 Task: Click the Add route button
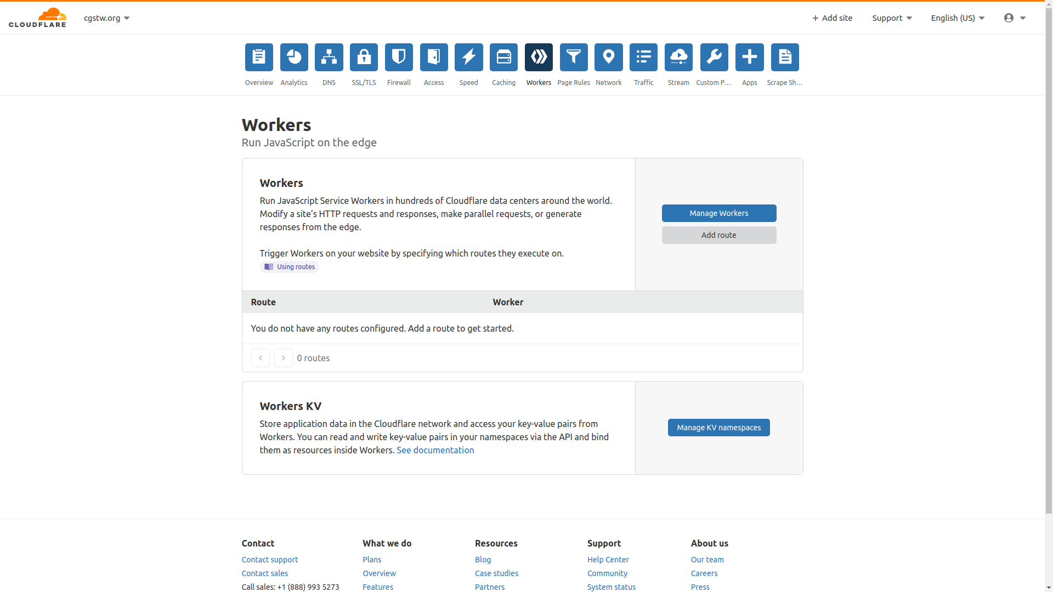click(x=718, y=235)
